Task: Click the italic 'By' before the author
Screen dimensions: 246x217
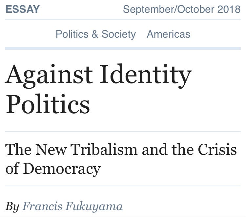Action: point(12,207)
